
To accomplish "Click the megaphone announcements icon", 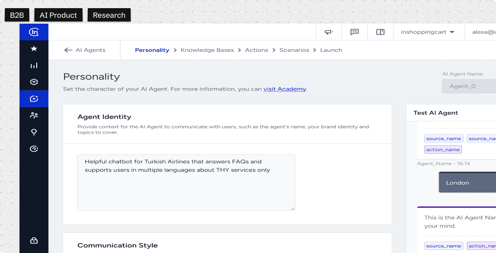I will [329, 32].
